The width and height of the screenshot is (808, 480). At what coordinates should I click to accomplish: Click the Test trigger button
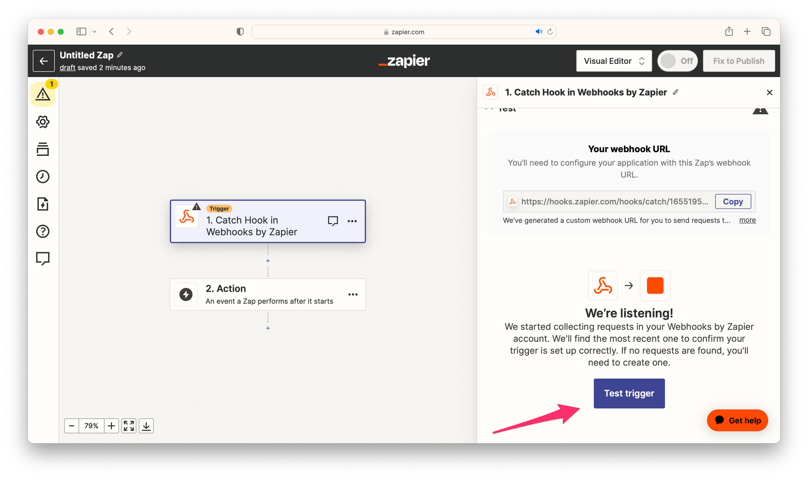pos(629,393)
